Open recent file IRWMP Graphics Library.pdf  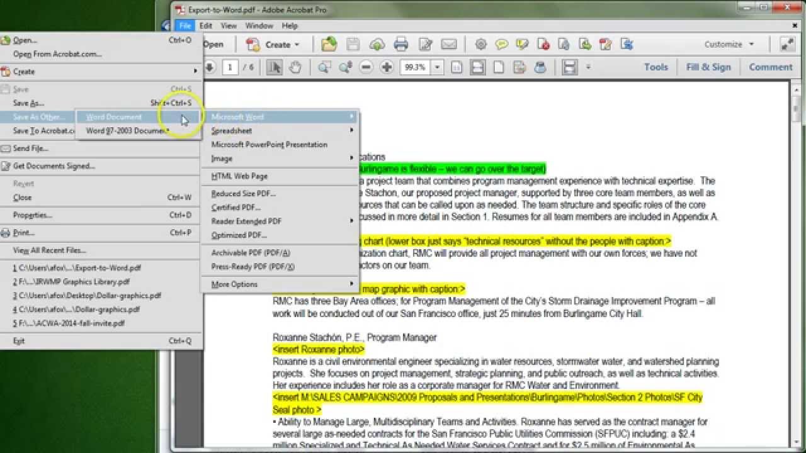(101, 281)
